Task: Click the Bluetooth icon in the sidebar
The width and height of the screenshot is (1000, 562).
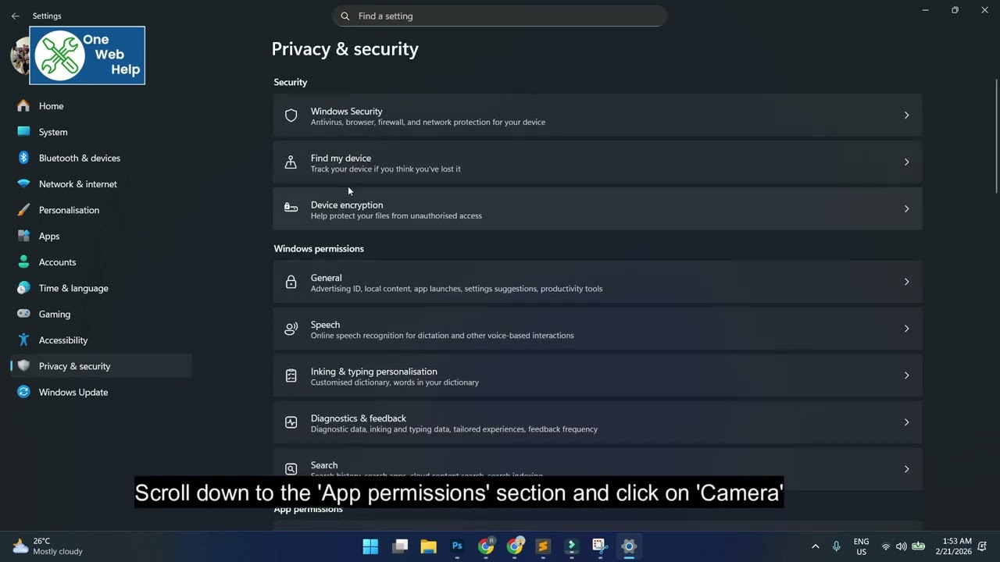Action: tap(23, 158)
